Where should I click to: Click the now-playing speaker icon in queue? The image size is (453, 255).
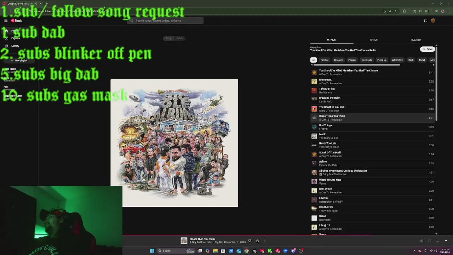(x=314, y=118)
